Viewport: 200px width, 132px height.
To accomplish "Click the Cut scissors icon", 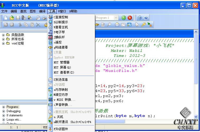I will pos(20,25).
